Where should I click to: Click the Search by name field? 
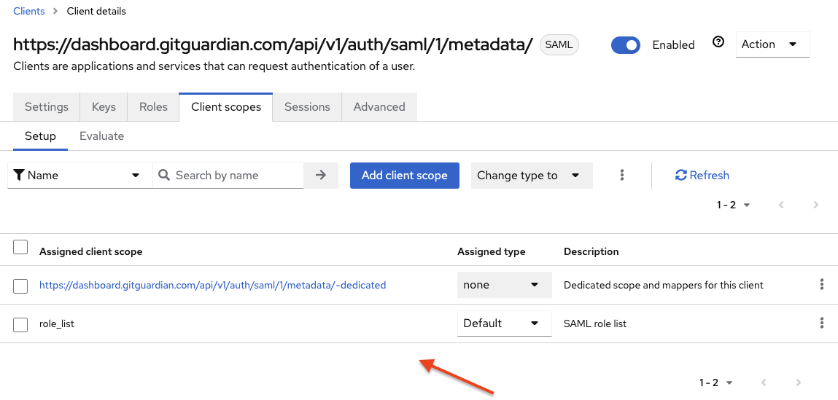coord(228,175)
